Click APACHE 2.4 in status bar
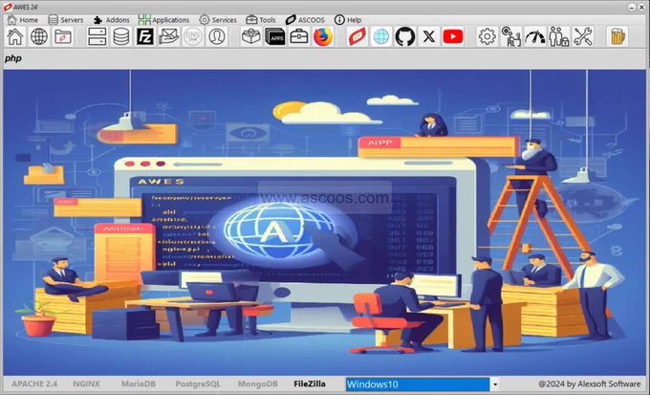Image resolution: width=650 pixels, height=395 pixels. (x=34, y=384)
